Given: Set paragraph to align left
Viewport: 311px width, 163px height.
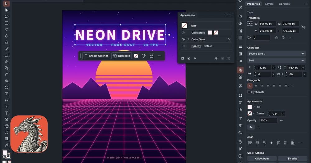Looking at the screenshot, I should (x=250, y=86).
